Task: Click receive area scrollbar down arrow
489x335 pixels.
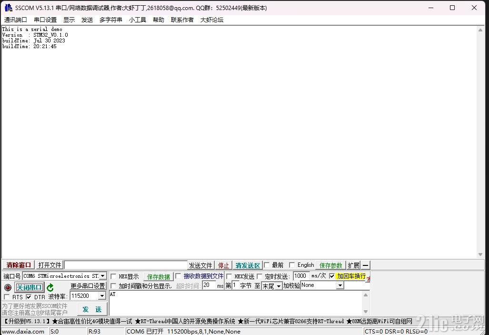Action: pyautogui.click(x=480, y=254)
